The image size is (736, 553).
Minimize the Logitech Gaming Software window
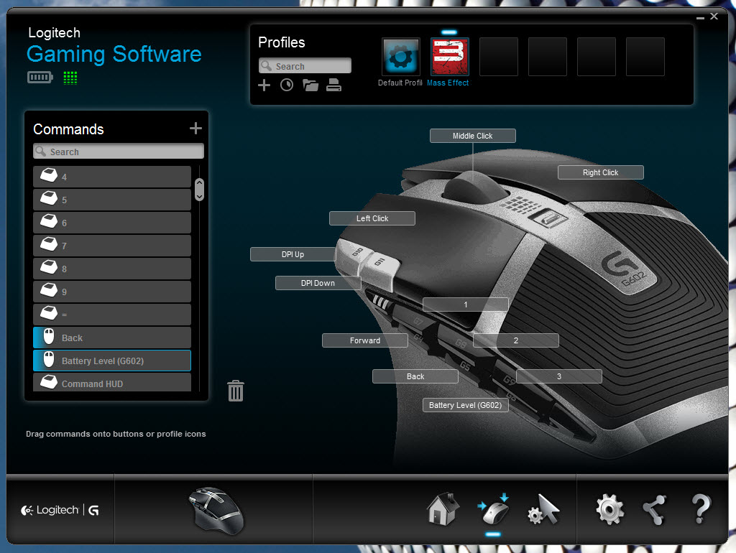(700, 17)
